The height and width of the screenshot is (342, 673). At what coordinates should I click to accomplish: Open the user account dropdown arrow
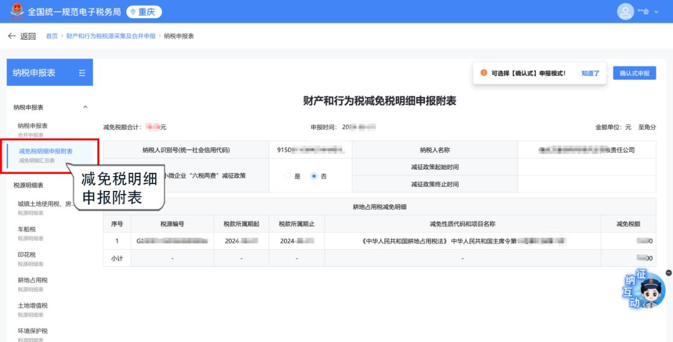point(656,12)
